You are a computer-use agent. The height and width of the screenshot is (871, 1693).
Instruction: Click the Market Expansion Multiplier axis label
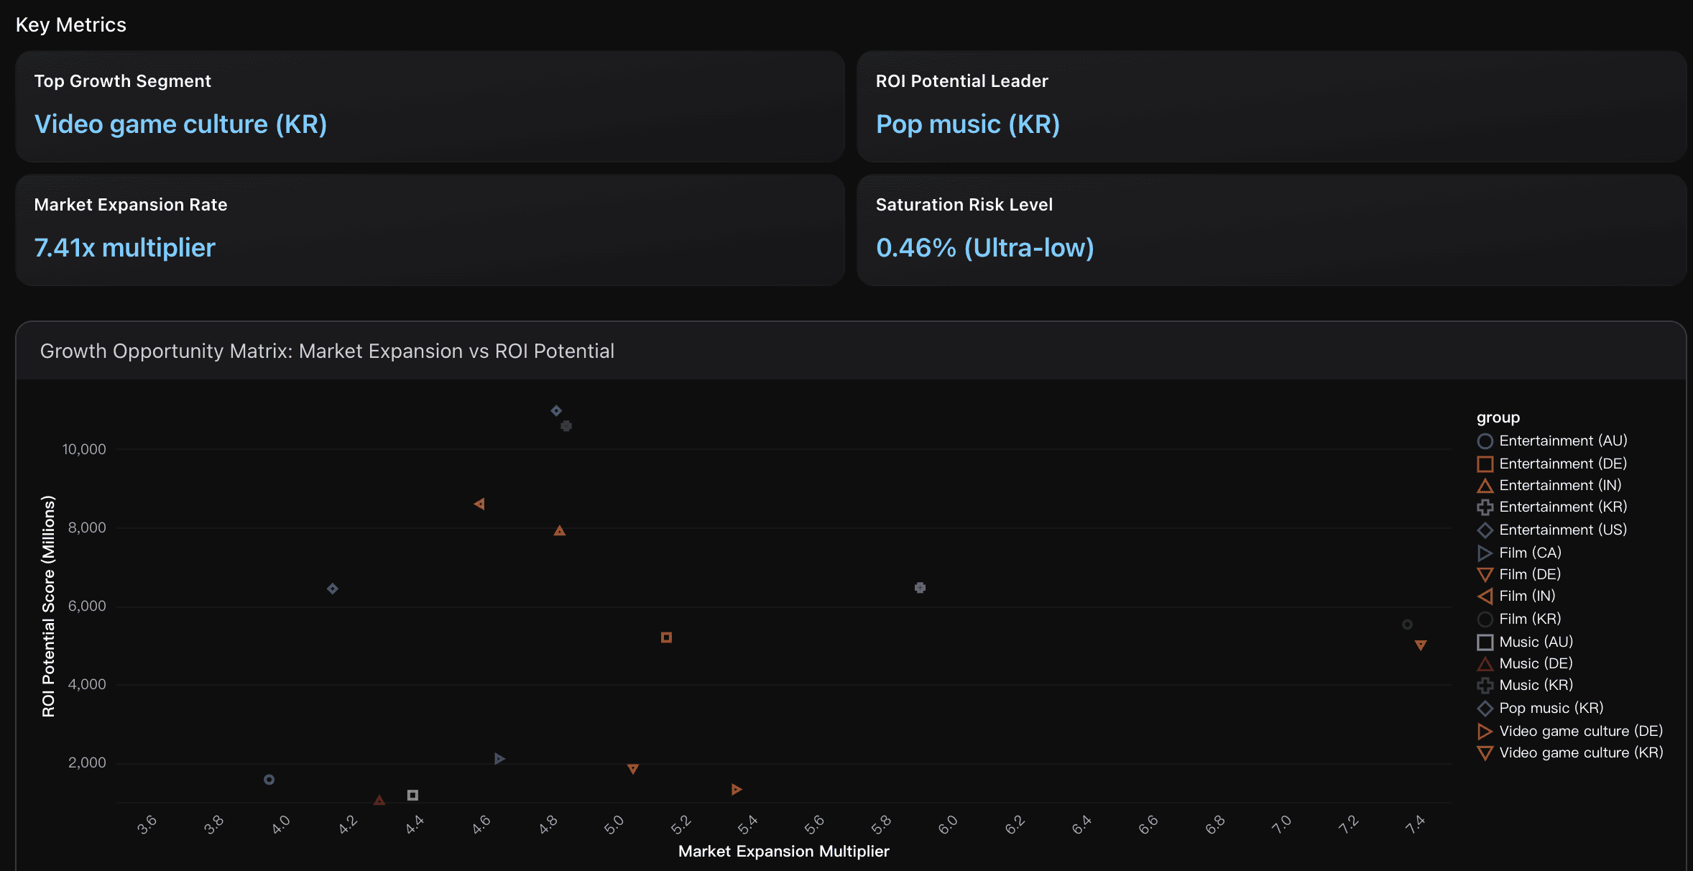783,852
